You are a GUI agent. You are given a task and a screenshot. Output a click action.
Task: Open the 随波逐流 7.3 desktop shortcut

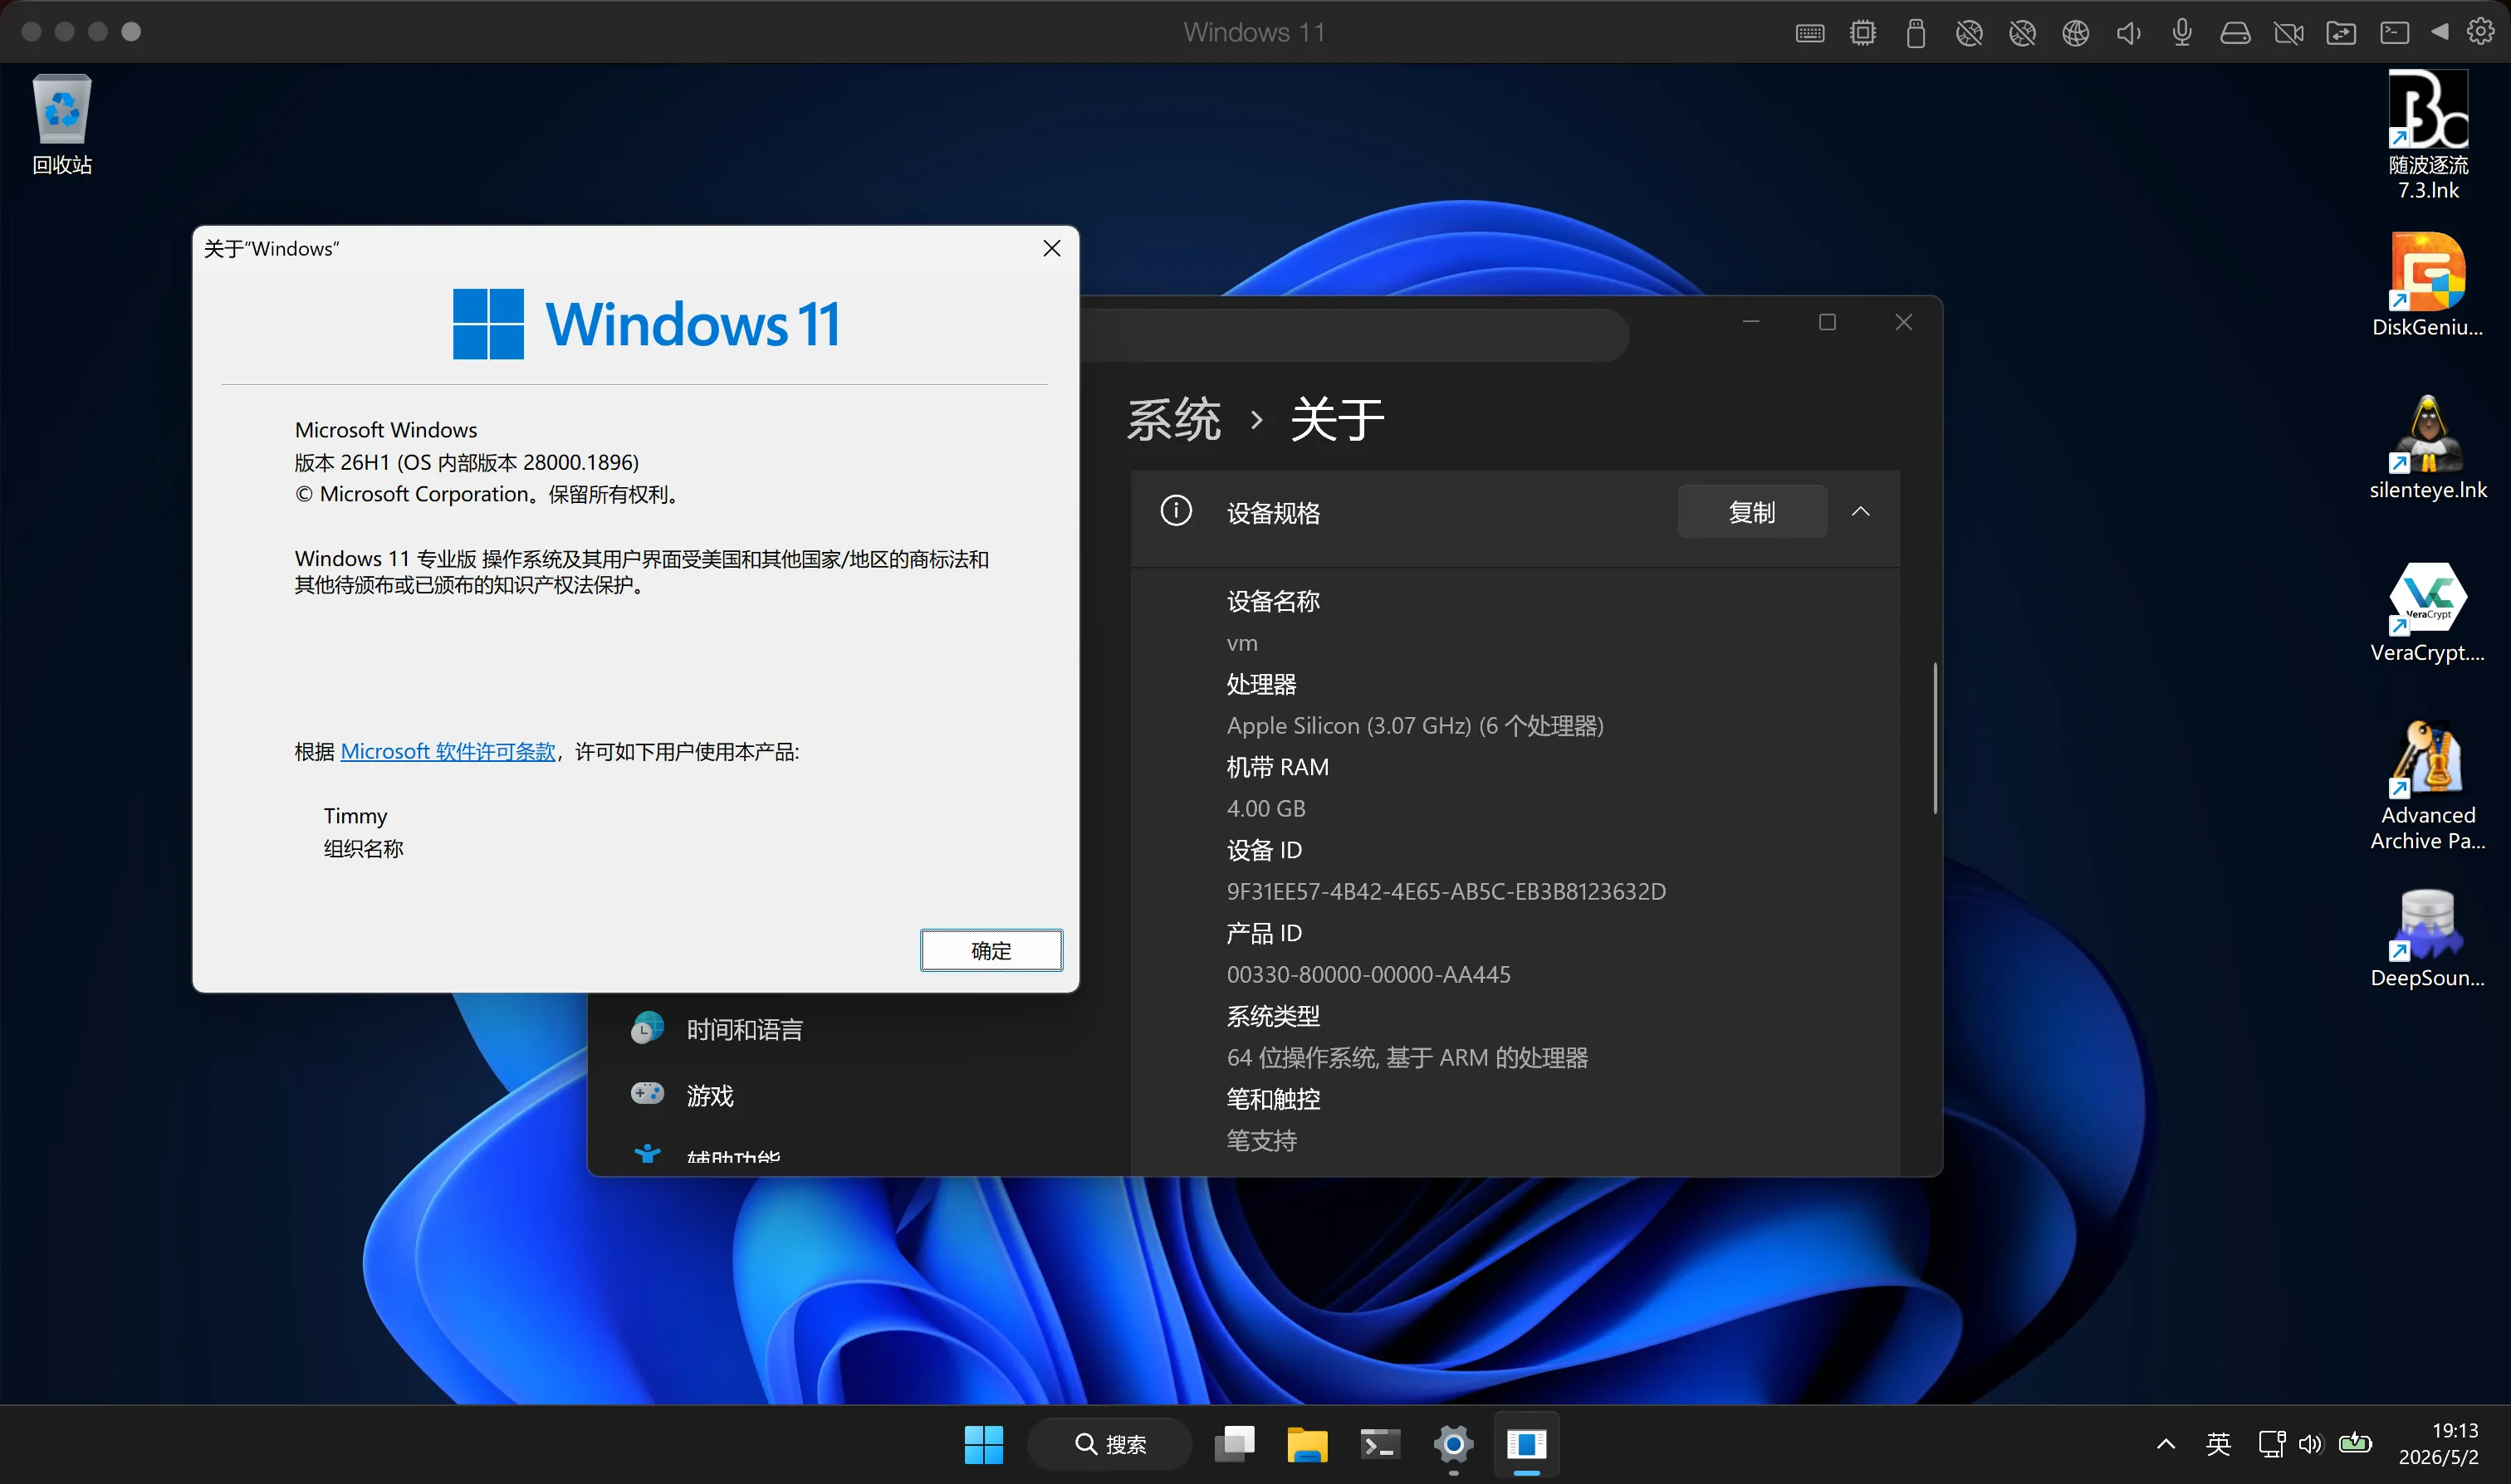tap(2428, 136)
